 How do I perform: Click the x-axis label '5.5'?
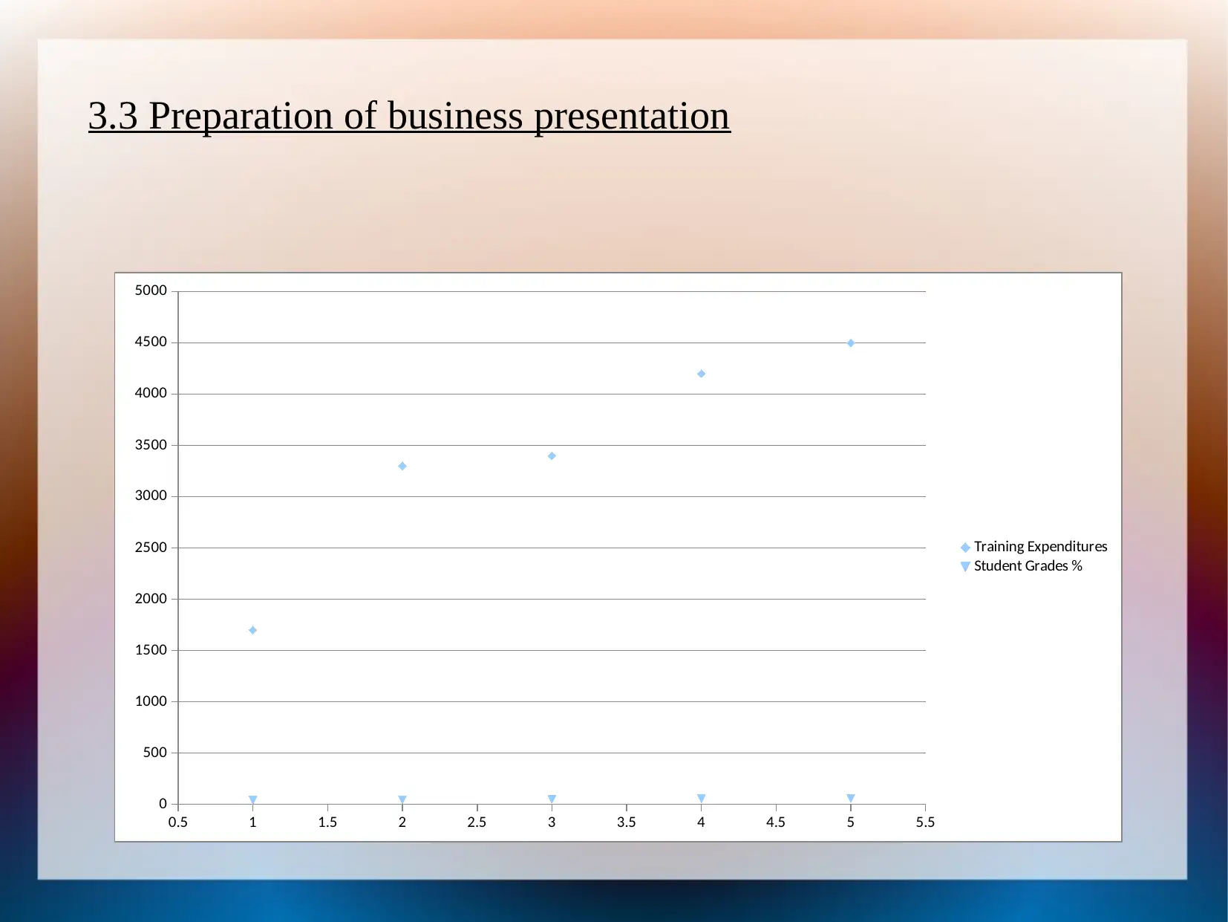coord(925,822)
